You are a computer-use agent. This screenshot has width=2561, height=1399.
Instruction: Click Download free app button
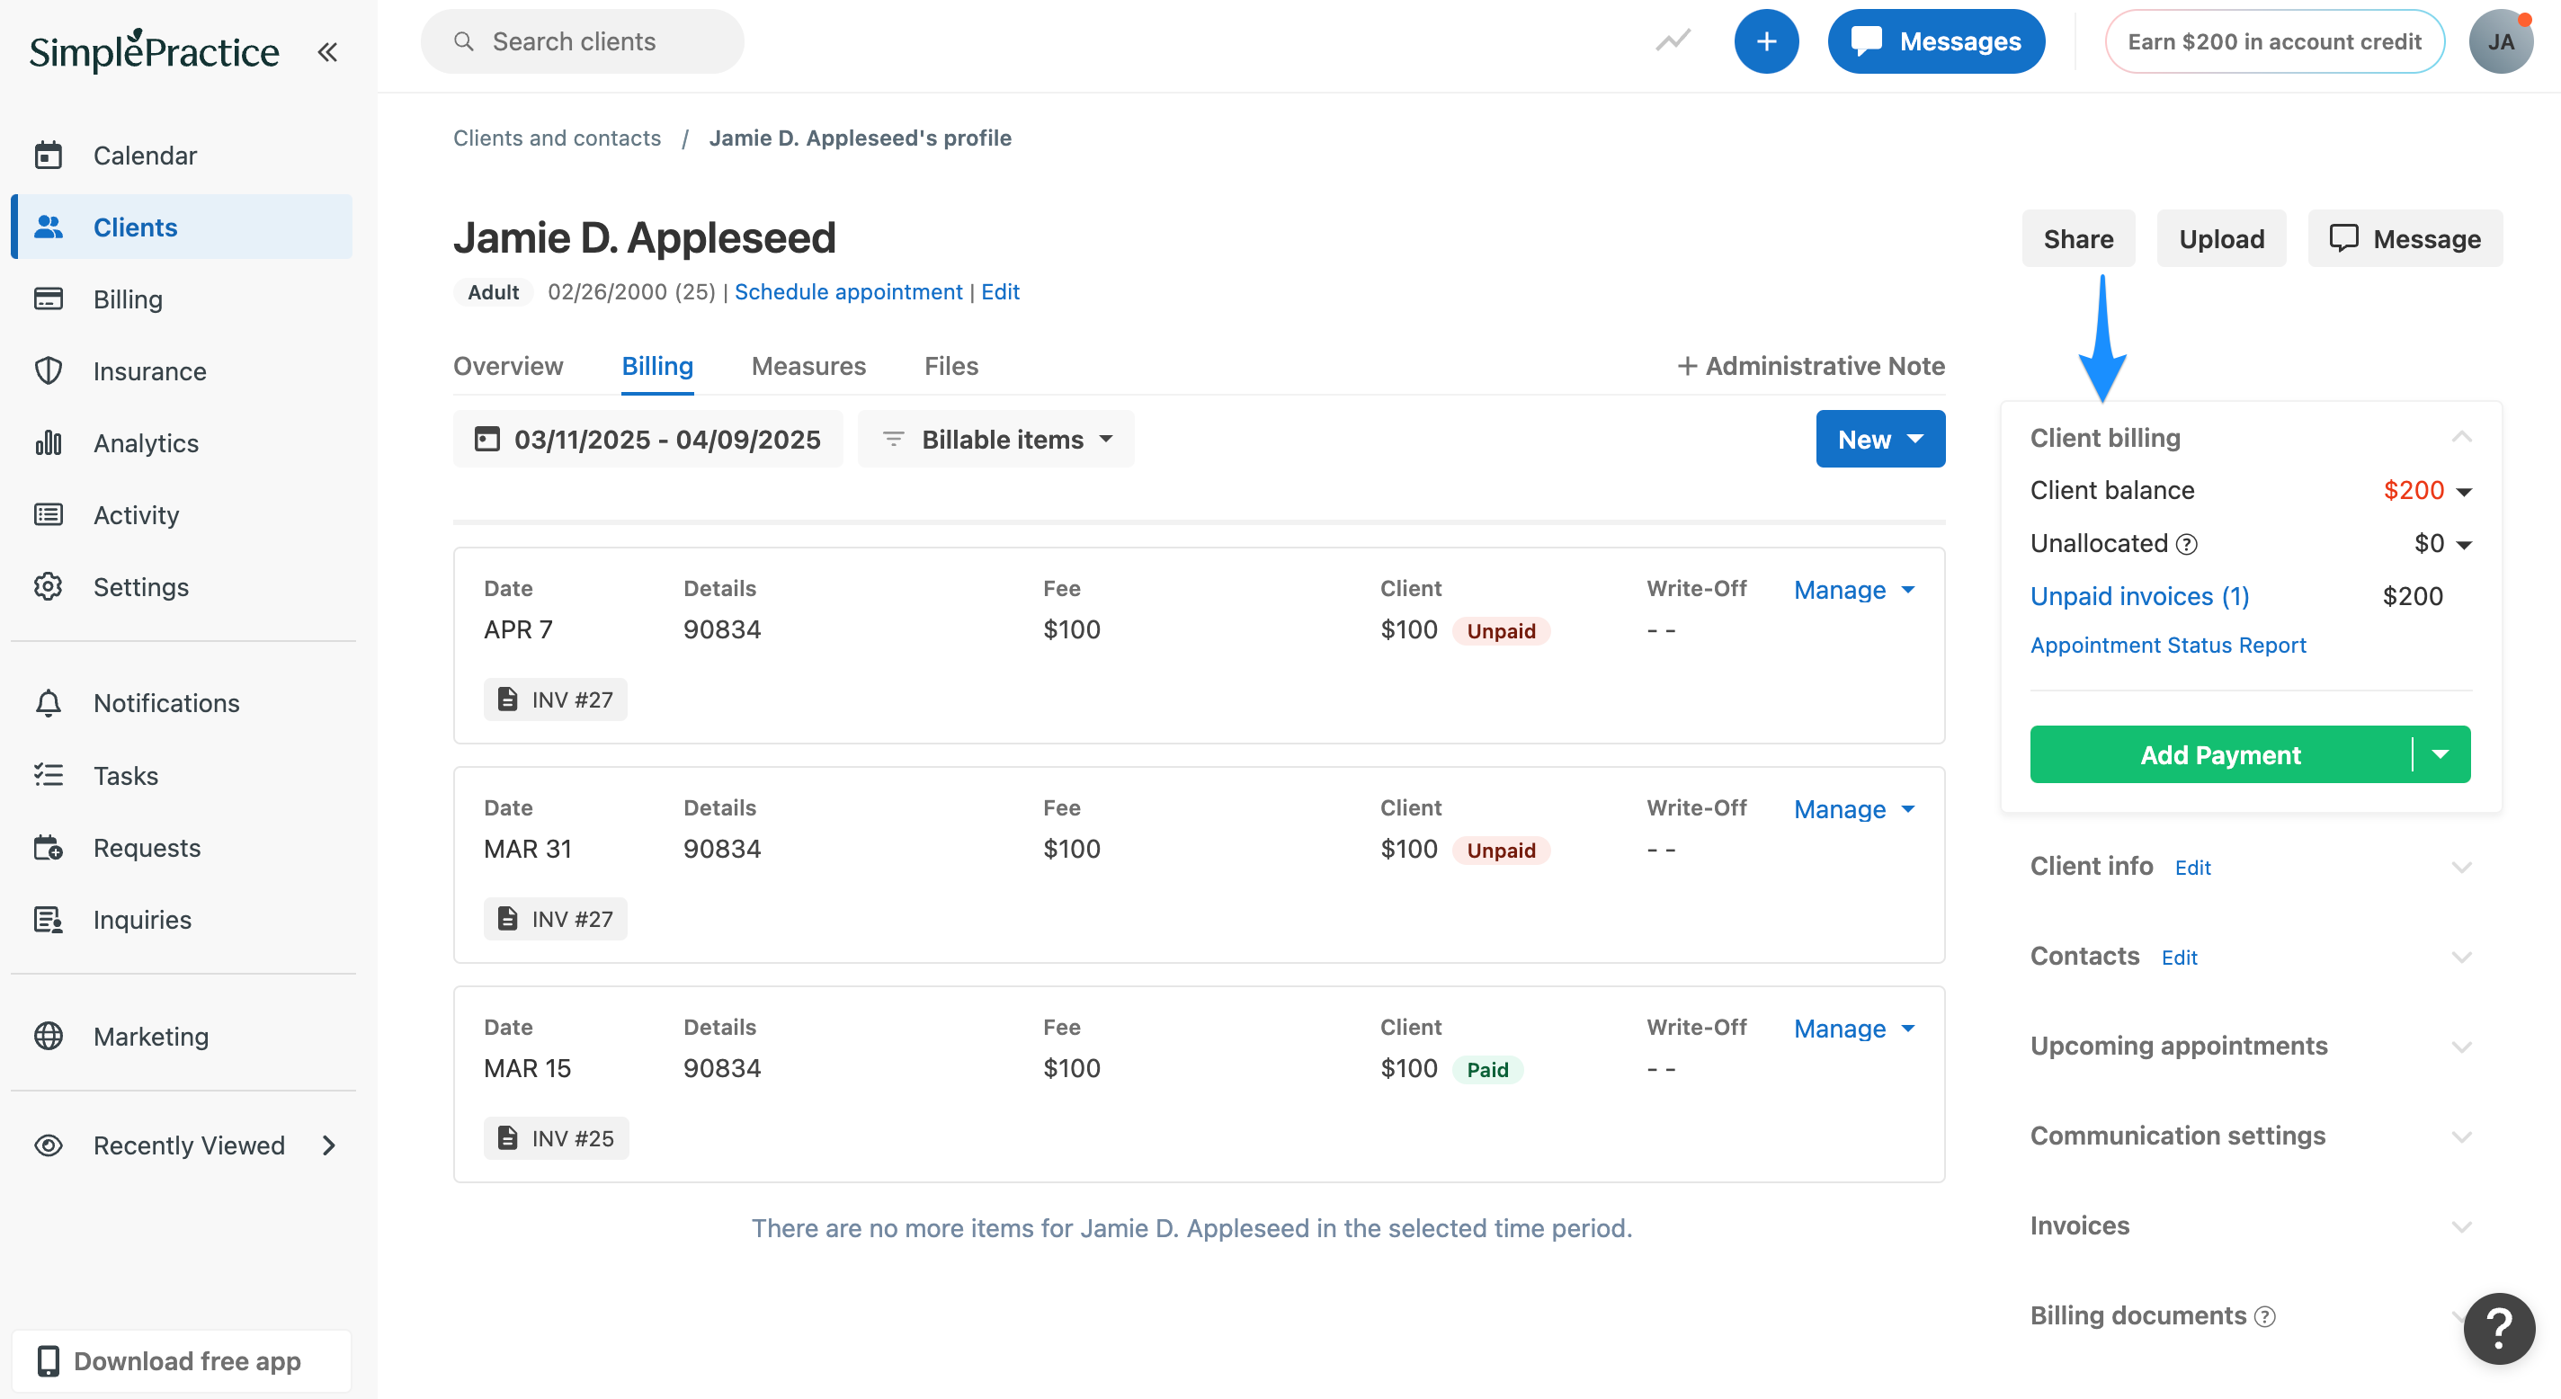[182, 1361]
